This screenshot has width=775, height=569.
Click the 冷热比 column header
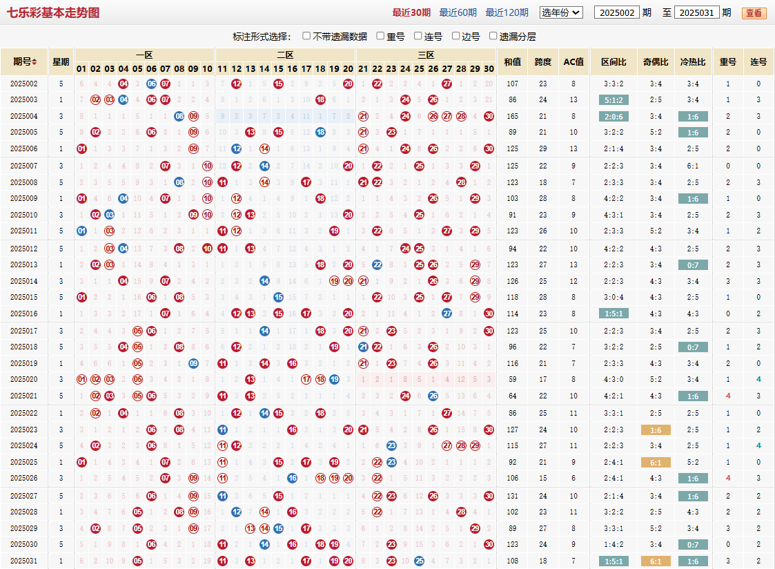pyautogui.click(x=692, y=61)
